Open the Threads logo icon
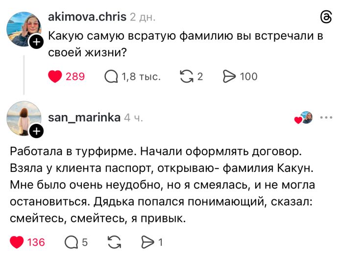 point(326,18)
